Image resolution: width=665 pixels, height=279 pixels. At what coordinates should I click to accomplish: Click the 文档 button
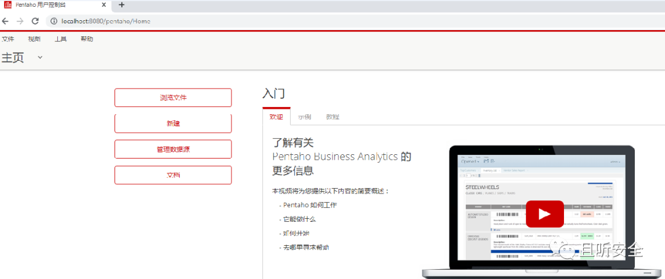[173, 175]
